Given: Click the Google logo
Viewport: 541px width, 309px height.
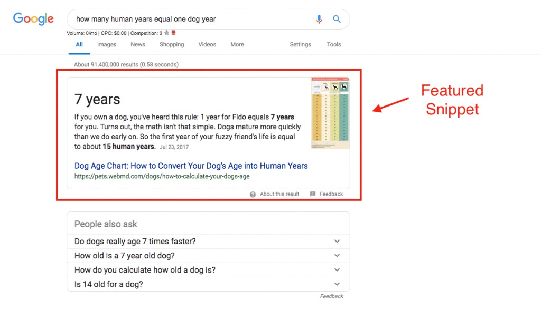Looking at the screenshot, I should (x=33, y=19).
